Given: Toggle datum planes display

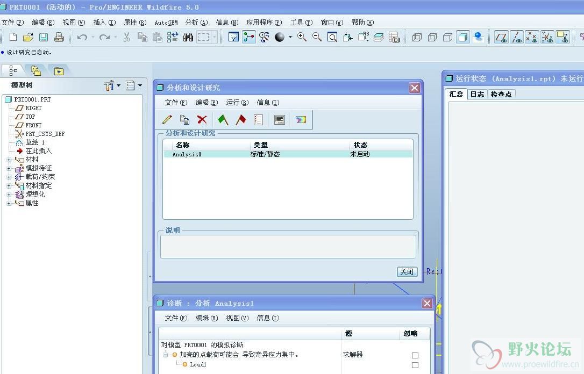Looking at the screenshot, I should (x=501, y=37).
